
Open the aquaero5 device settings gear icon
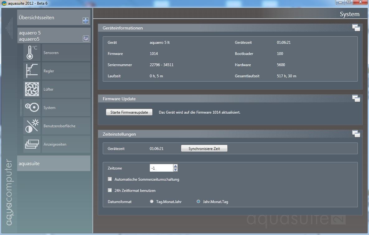point(86,38)
